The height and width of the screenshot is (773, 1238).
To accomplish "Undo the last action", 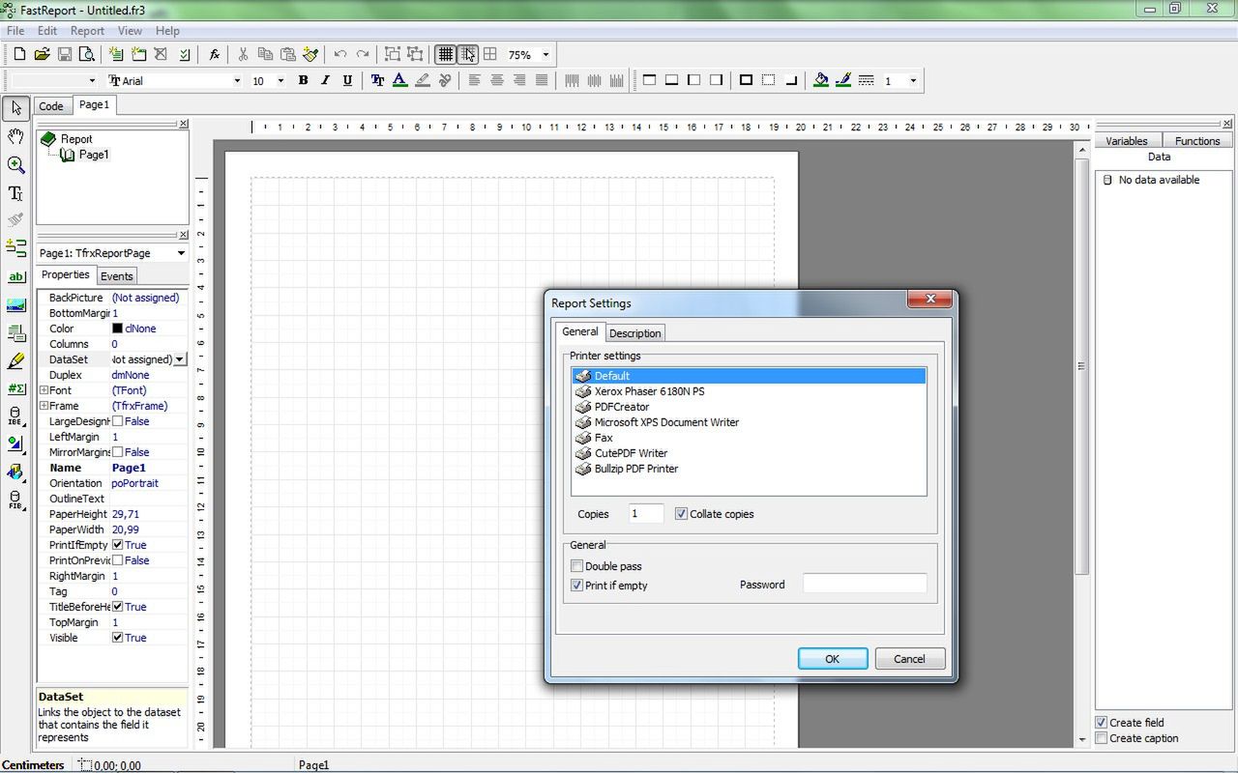I will 340,54.
